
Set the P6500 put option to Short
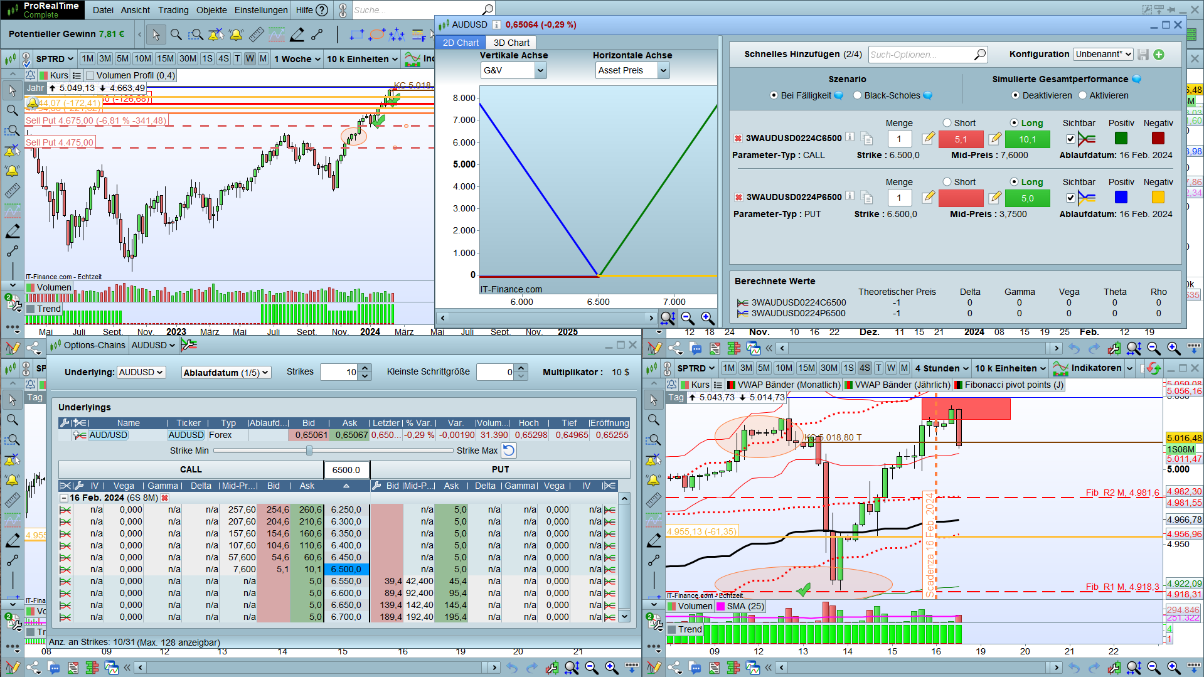pyautogui.click(x=947, y=182)
